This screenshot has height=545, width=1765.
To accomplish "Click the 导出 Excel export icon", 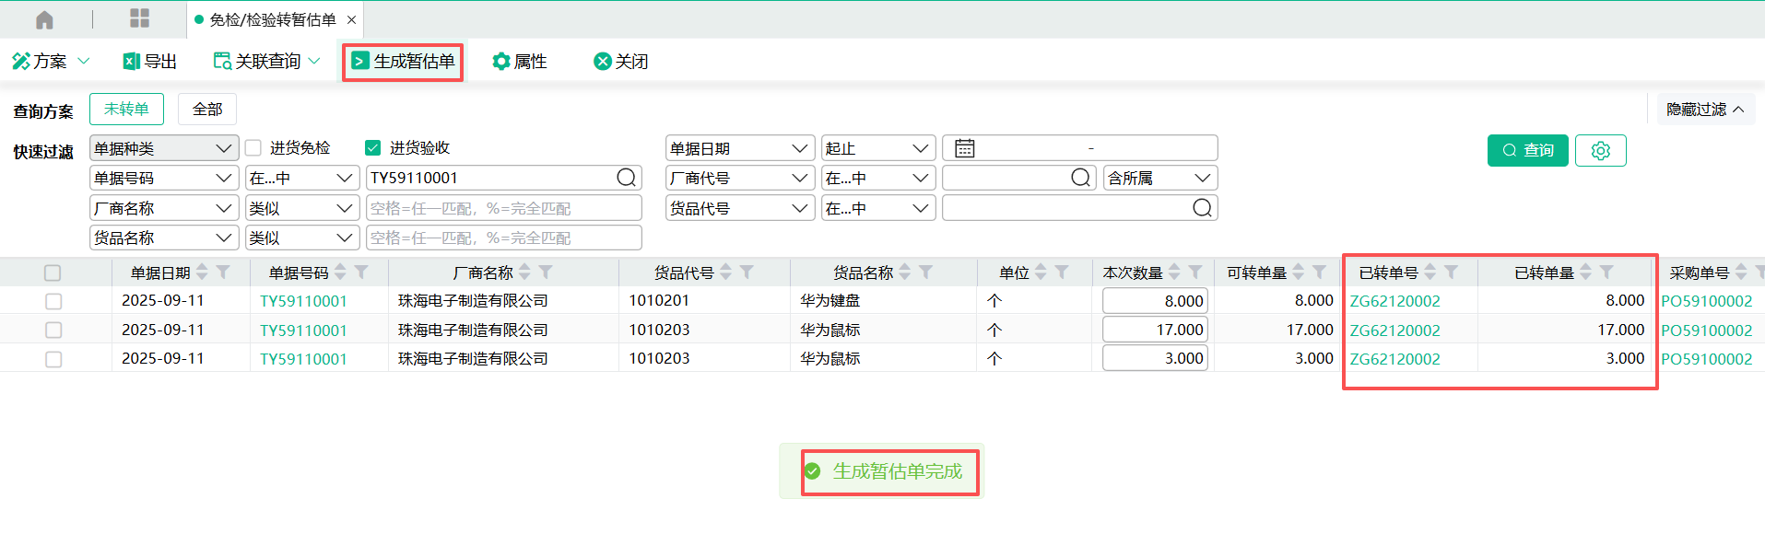I will pos(132,62).
